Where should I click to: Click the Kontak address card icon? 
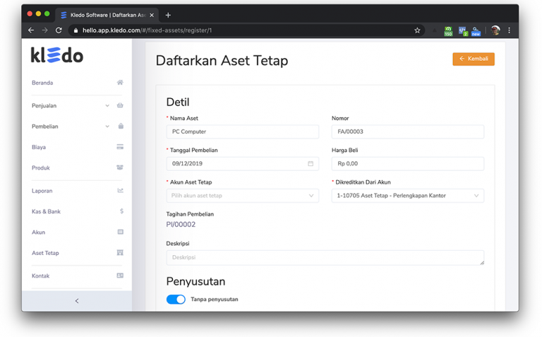[120, 276]
